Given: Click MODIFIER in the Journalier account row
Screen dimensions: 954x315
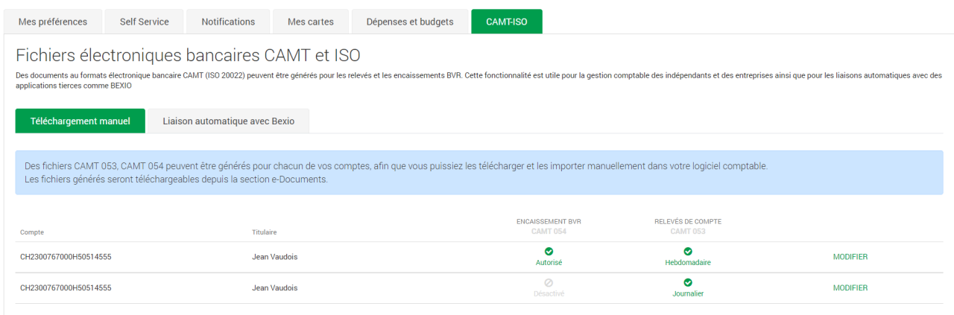Looking at the screenshot, I should coord(850,288).
